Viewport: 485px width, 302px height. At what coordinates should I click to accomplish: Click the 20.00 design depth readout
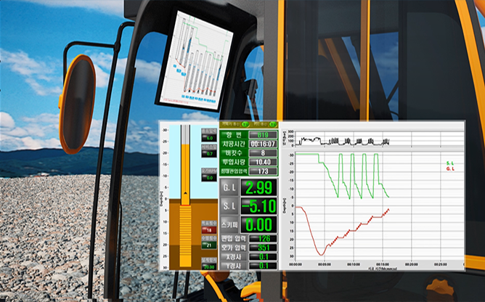pos(209,267)
